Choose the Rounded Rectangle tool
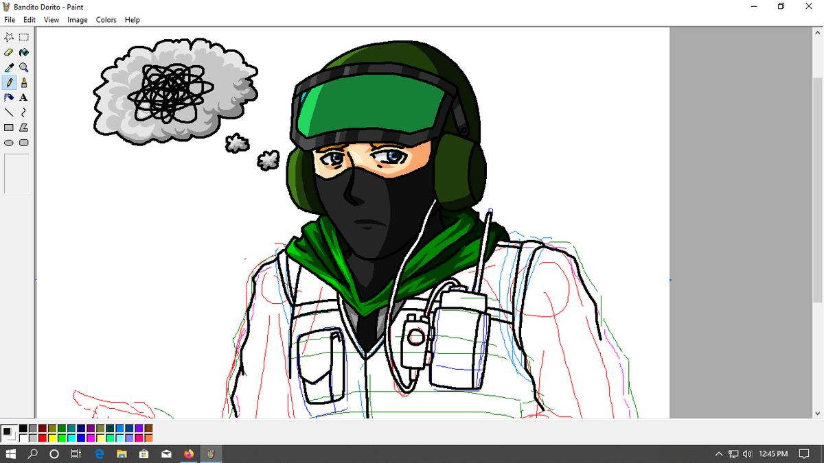The width and height of the screenshot is (824, 463). tap(24, 143)
